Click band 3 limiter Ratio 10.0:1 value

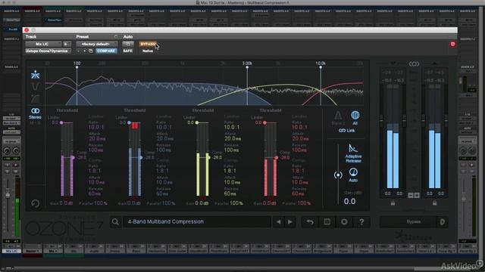231,128
